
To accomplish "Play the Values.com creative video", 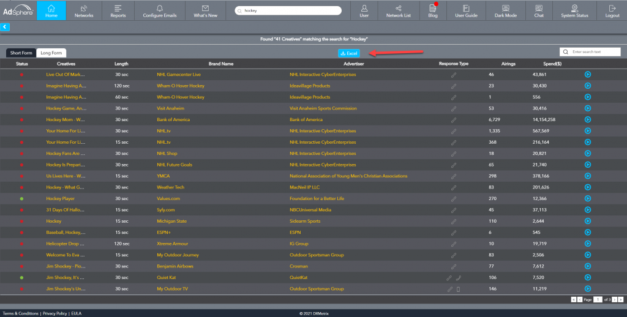I will click(x=587, y=198).
